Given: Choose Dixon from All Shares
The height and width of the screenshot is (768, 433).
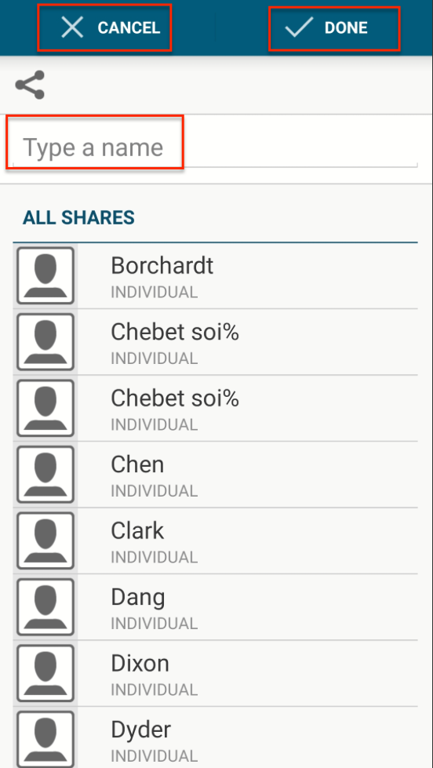Looking at the screenshot, I should point(216,673).
